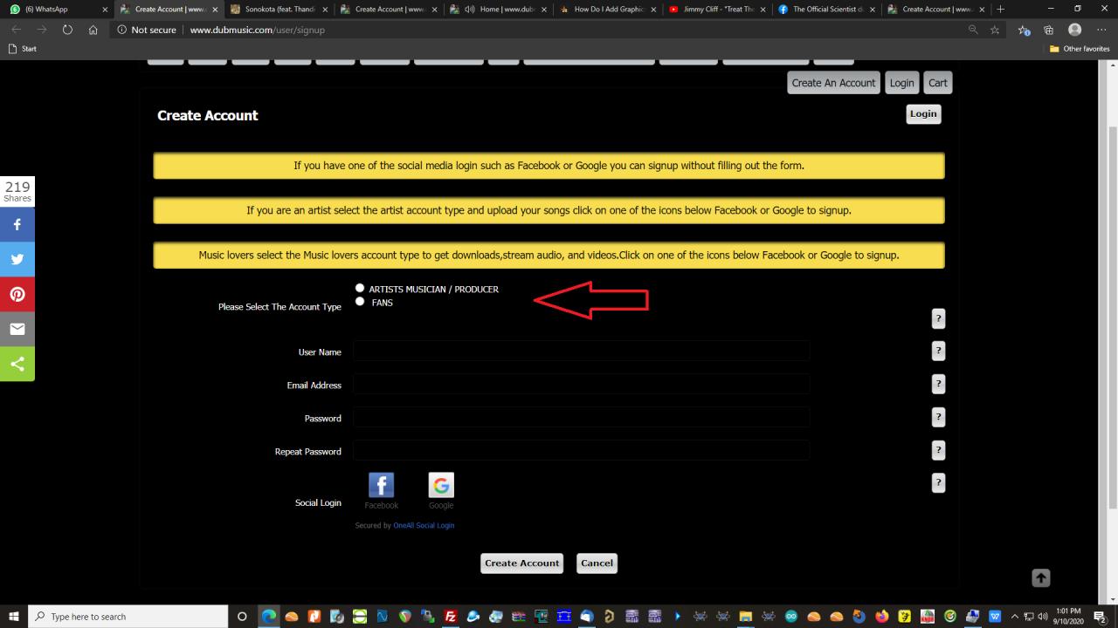This screenshot has height=628, width=1118.
Task: Open the Windows notification center
Action: (1101, 617)
